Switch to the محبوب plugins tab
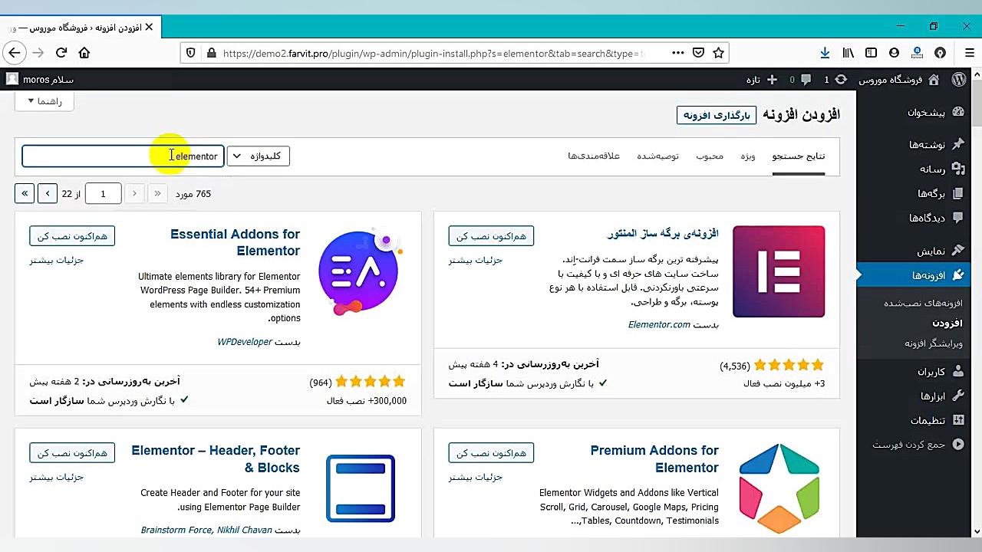This screenshot has width=982, height=552. [x=710, y=156]
